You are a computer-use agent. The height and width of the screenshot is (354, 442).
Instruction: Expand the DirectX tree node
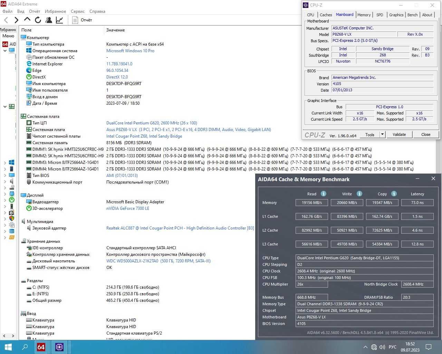coord(5,200)
